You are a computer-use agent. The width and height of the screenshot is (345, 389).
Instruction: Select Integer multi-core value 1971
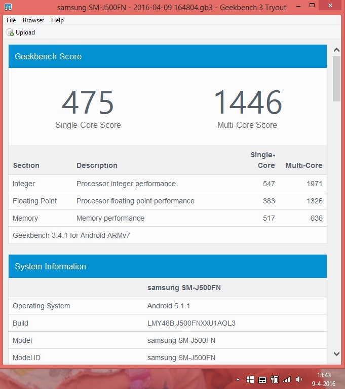pos(315,184)
